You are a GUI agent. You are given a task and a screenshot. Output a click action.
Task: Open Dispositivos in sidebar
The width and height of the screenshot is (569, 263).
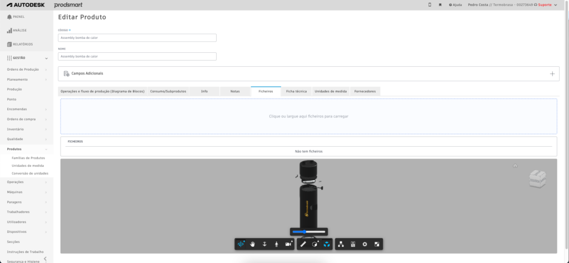(17, 232)
